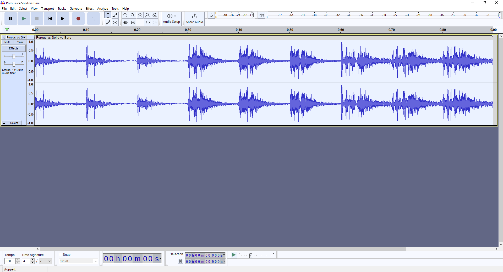Select the Multi-tool asterisk icon

115,22
